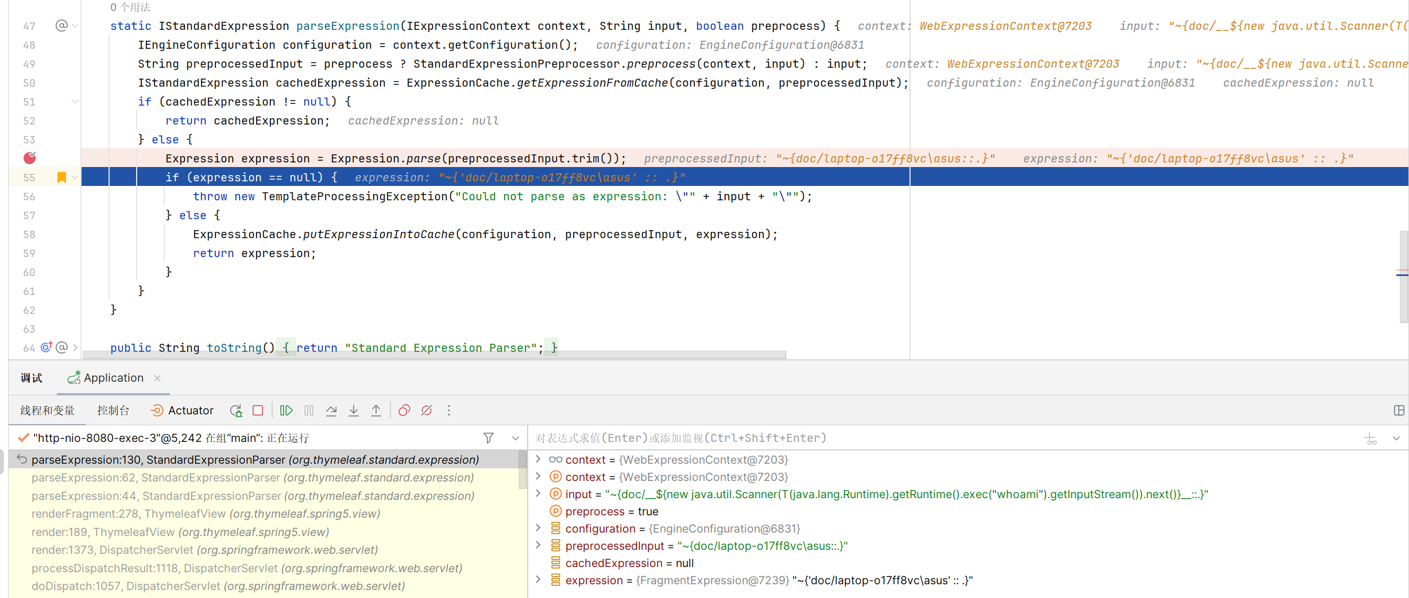Switch to the 线程和变量 tab
Image resolution: width=1409 pixels, height=598 pixels.
48,410
